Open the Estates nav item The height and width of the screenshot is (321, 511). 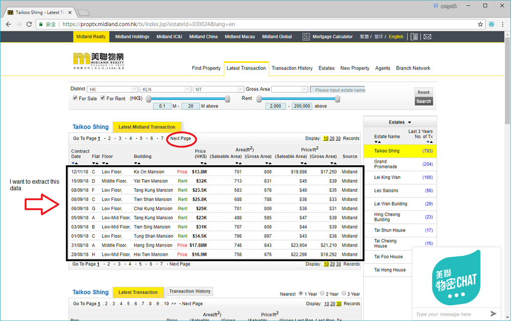(x=326, y=68)
